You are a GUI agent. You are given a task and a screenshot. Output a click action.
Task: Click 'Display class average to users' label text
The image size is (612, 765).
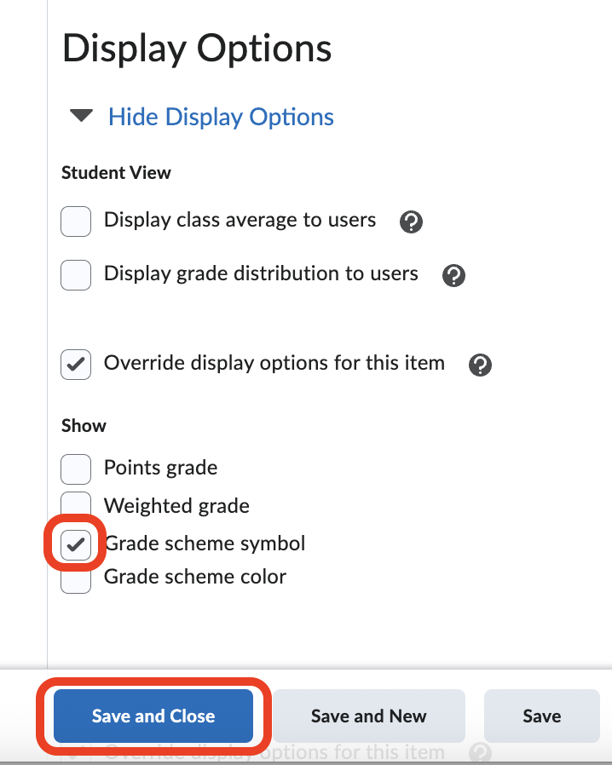click(x=240, y=220)
